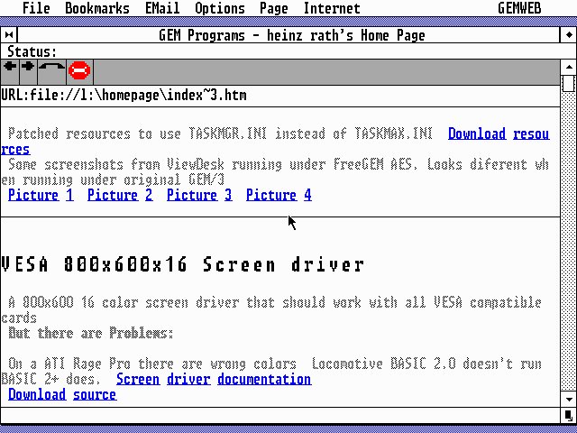
Task: Click the 'A 800x600 16 color screen driver' text
Action: 124,303
